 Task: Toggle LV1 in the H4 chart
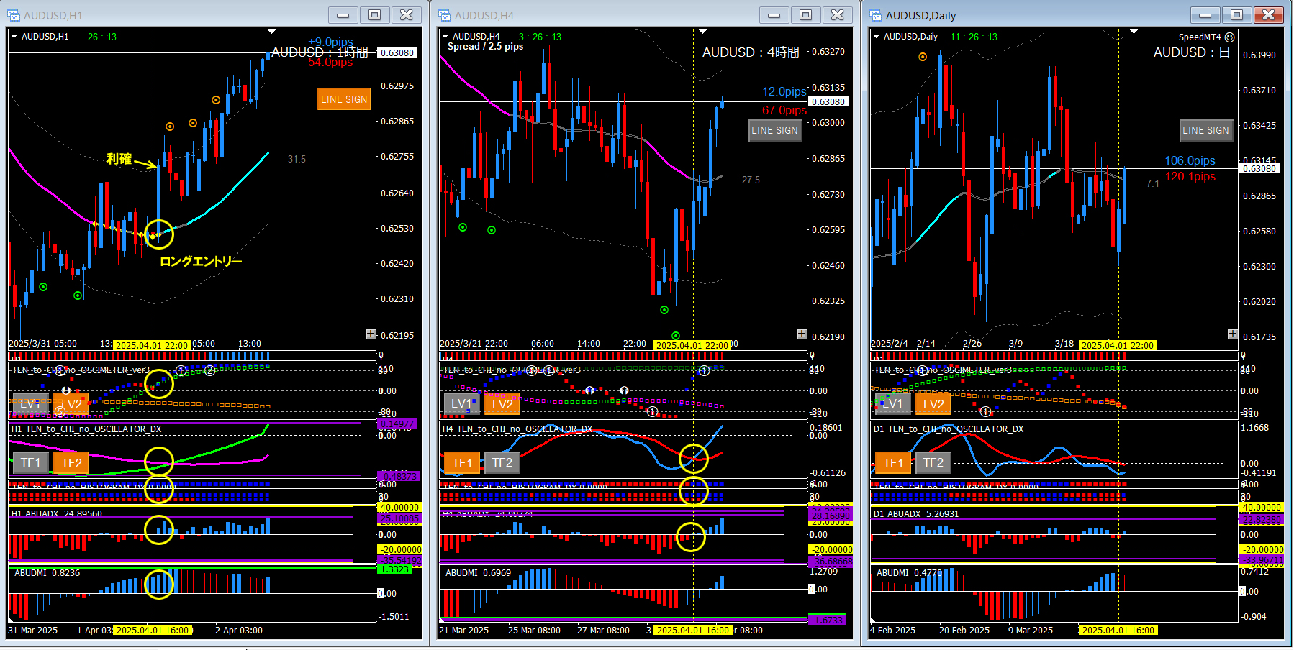pyautogui.click(x=462, y=404)
